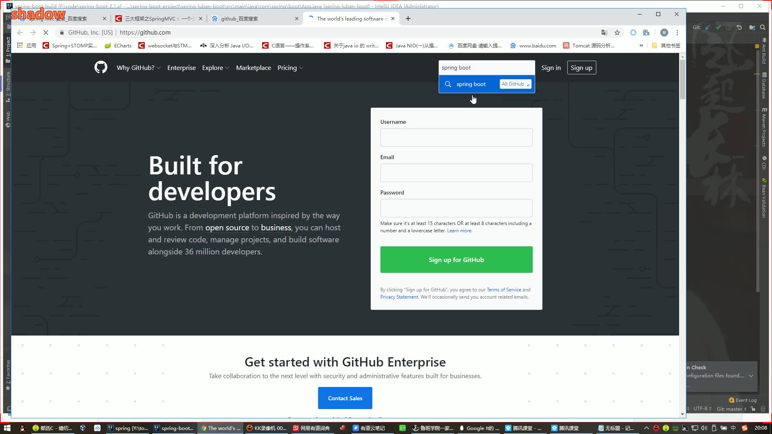This screenshot has width=772, height=434.
Task: Go back in Chrome
Action: (x=20, y=33)
